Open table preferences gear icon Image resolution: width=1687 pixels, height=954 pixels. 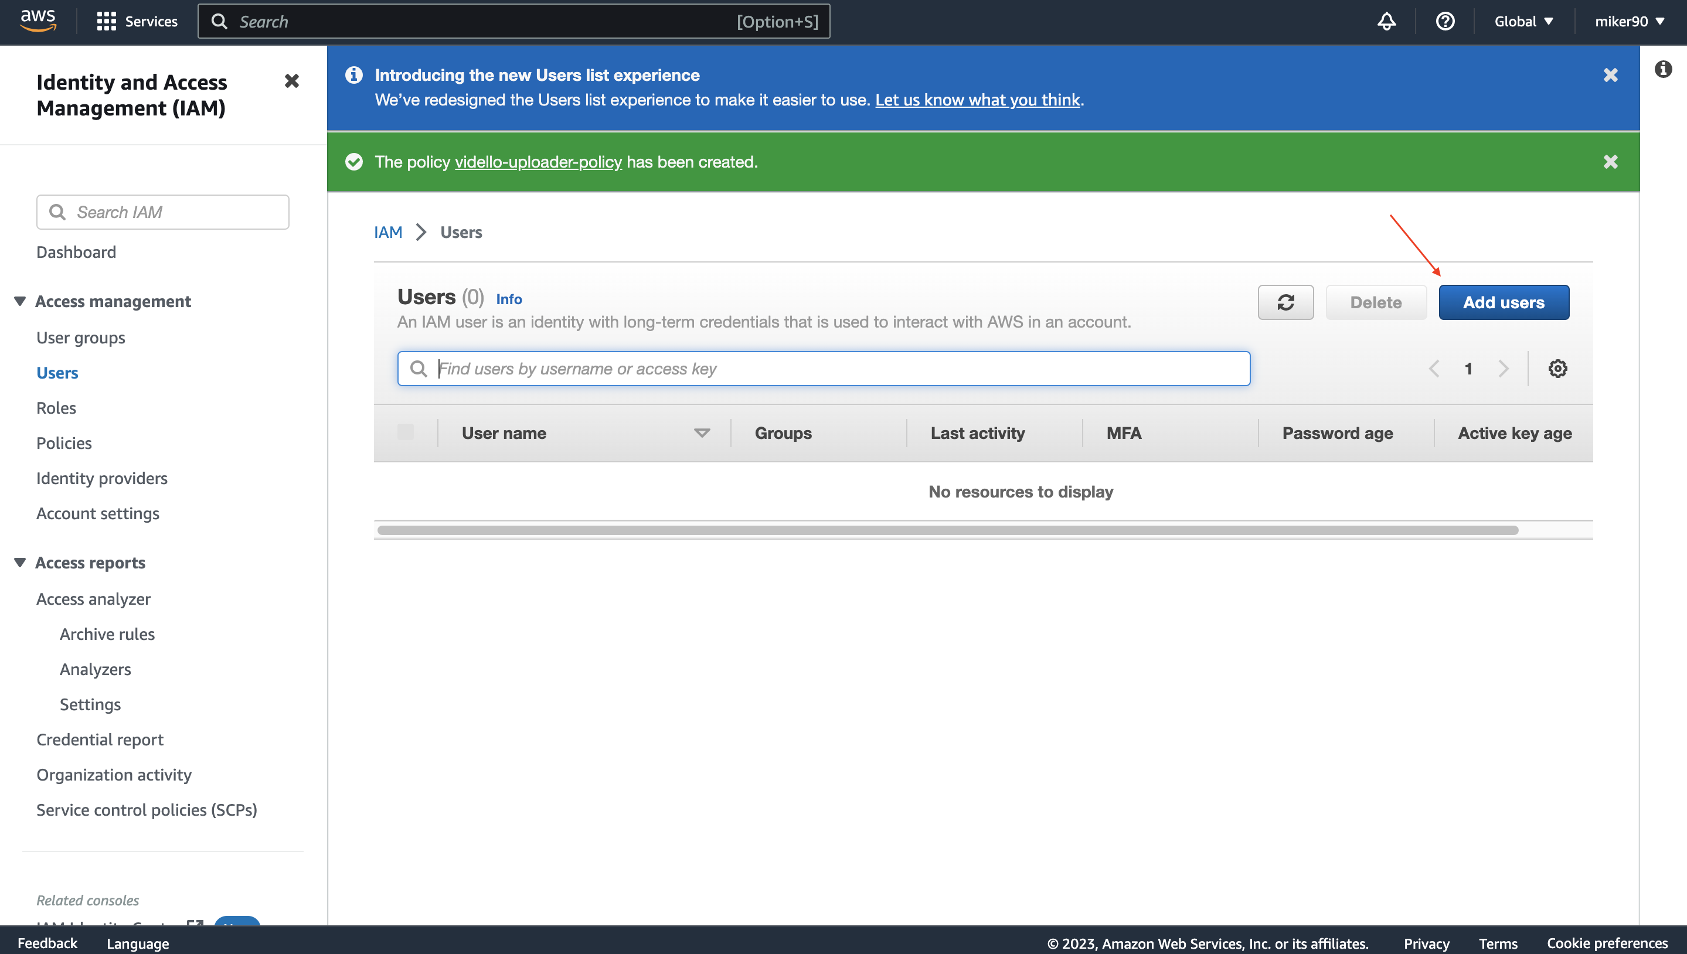click(1557, 368)
